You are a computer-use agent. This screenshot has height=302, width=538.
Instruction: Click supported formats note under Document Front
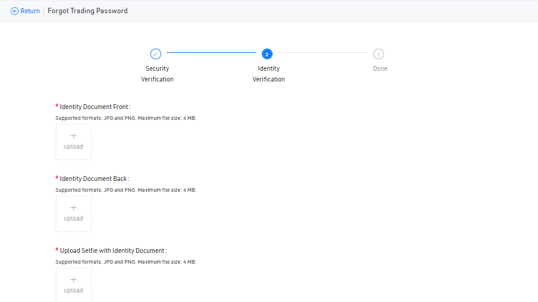pyautogui.click(x=126, y=118)
